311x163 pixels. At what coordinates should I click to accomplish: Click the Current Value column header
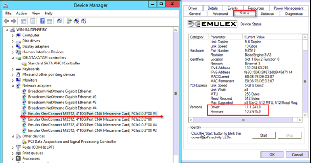[272, 37]
